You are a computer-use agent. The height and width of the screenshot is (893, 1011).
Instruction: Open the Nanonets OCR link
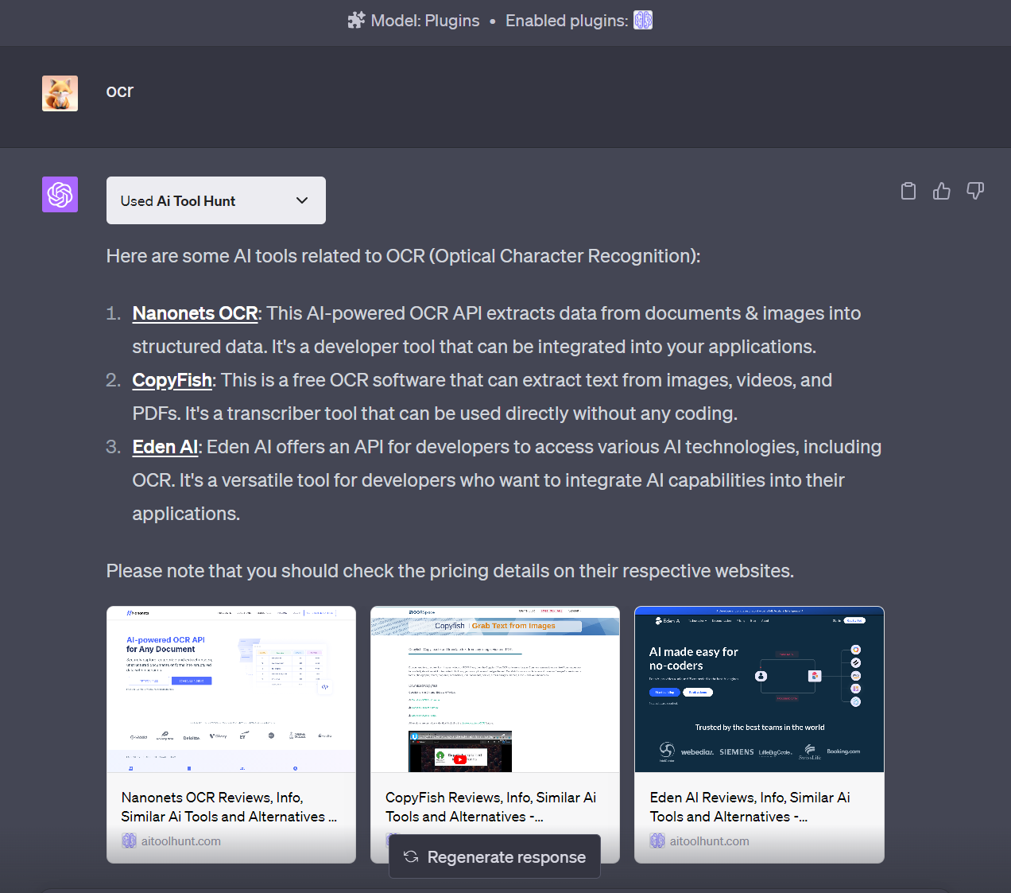click(195, 313)
